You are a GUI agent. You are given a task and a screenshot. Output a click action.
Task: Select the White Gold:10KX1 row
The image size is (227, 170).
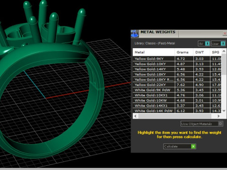[x=177, y=95]
